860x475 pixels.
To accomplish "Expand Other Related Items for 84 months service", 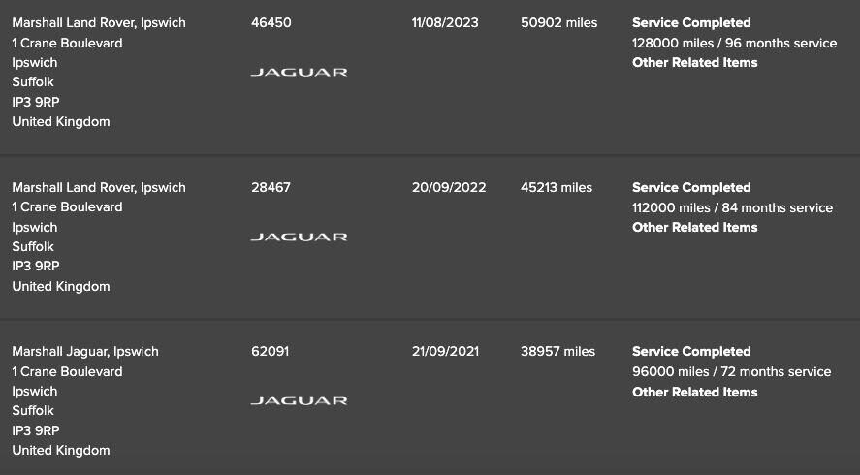I will 694,227.
